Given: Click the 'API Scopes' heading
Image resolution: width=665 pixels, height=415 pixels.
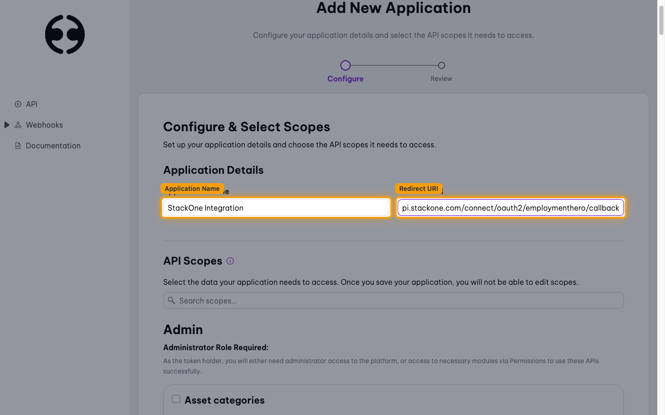Looking at the screenshot, I should (193, 261).
